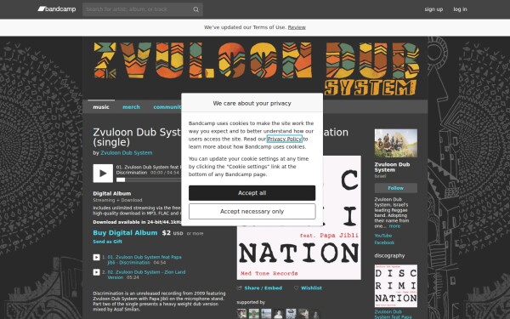
Task: Open the Privacy Policy link in the dialog
Action: [285, 139]
